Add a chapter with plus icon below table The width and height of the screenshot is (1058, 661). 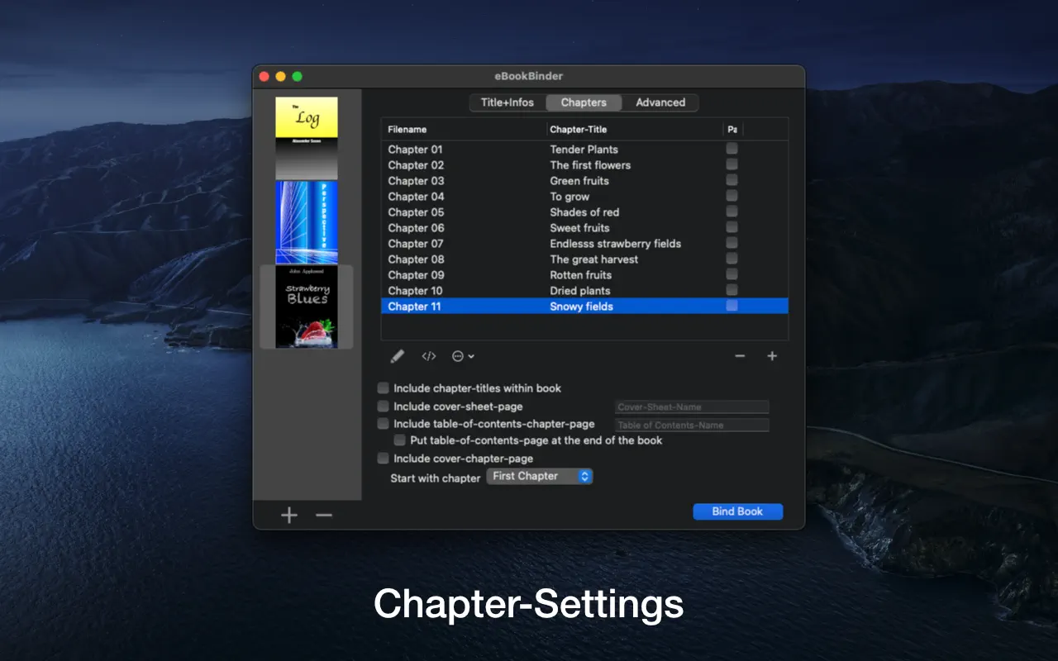(772, 356)
